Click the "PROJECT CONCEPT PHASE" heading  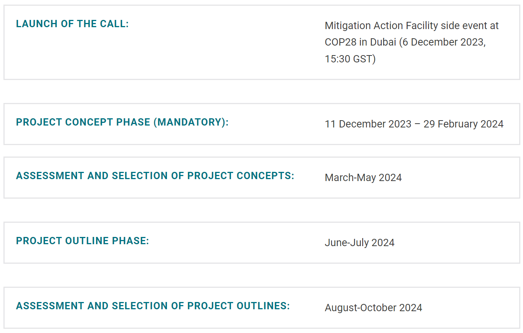pos(83,122)
